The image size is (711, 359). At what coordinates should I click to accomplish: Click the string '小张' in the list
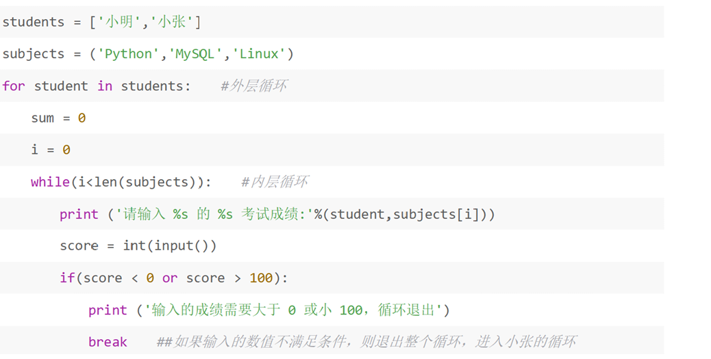tap(173, 22)
